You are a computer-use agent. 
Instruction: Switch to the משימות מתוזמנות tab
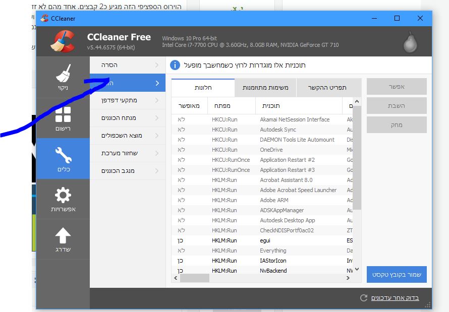[x=265, y=88]
